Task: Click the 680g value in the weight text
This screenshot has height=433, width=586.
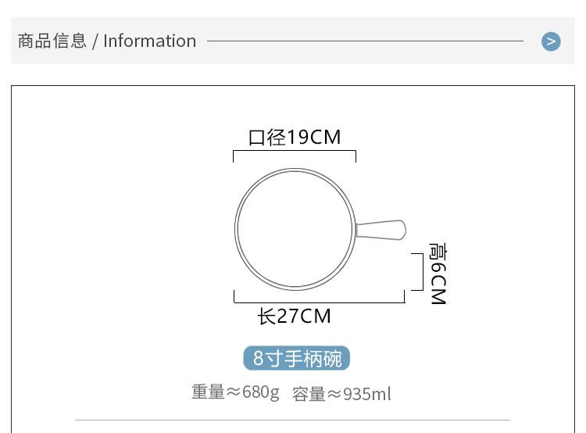Action: pos(260,392)
